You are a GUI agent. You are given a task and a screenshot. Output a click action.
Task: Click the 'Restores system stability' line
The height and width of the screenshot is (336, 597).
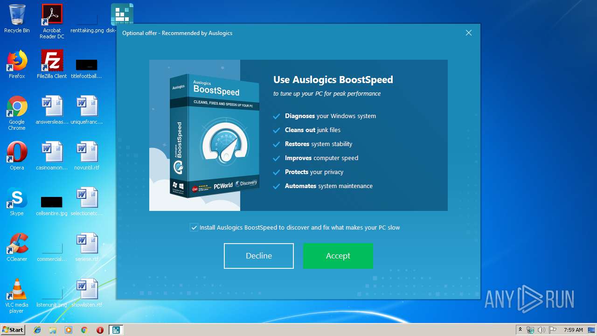click(319, 144)
